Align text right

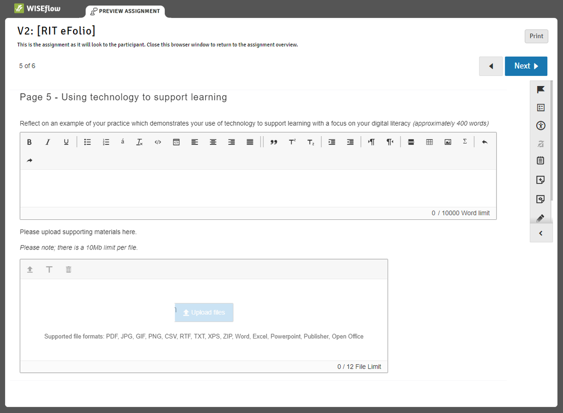pyautogui.click(x=231, y=142)
